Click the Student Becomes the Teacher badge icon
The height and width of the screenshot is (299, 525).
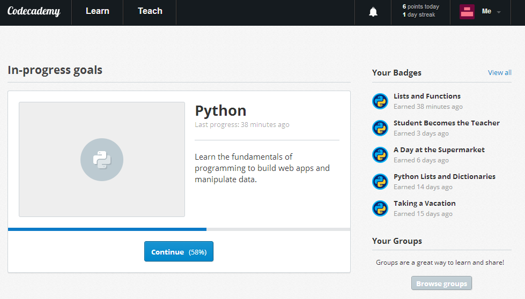pyautogui.click(x=380, y=128)
